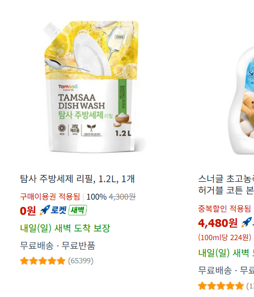Click the crossed-out 4,300원 original price
This screenshot has width=254, height=297.
pyautogui.click(x=122, y=197)
